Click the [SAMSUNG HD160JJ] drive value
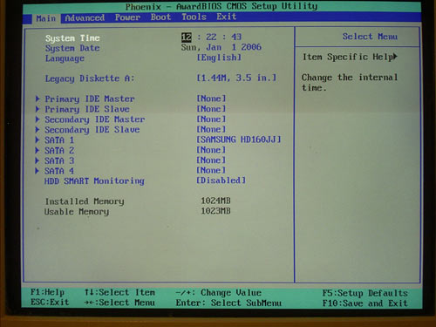Image resolution: width=436 pixels, height=327 pixels. (239, 140)
